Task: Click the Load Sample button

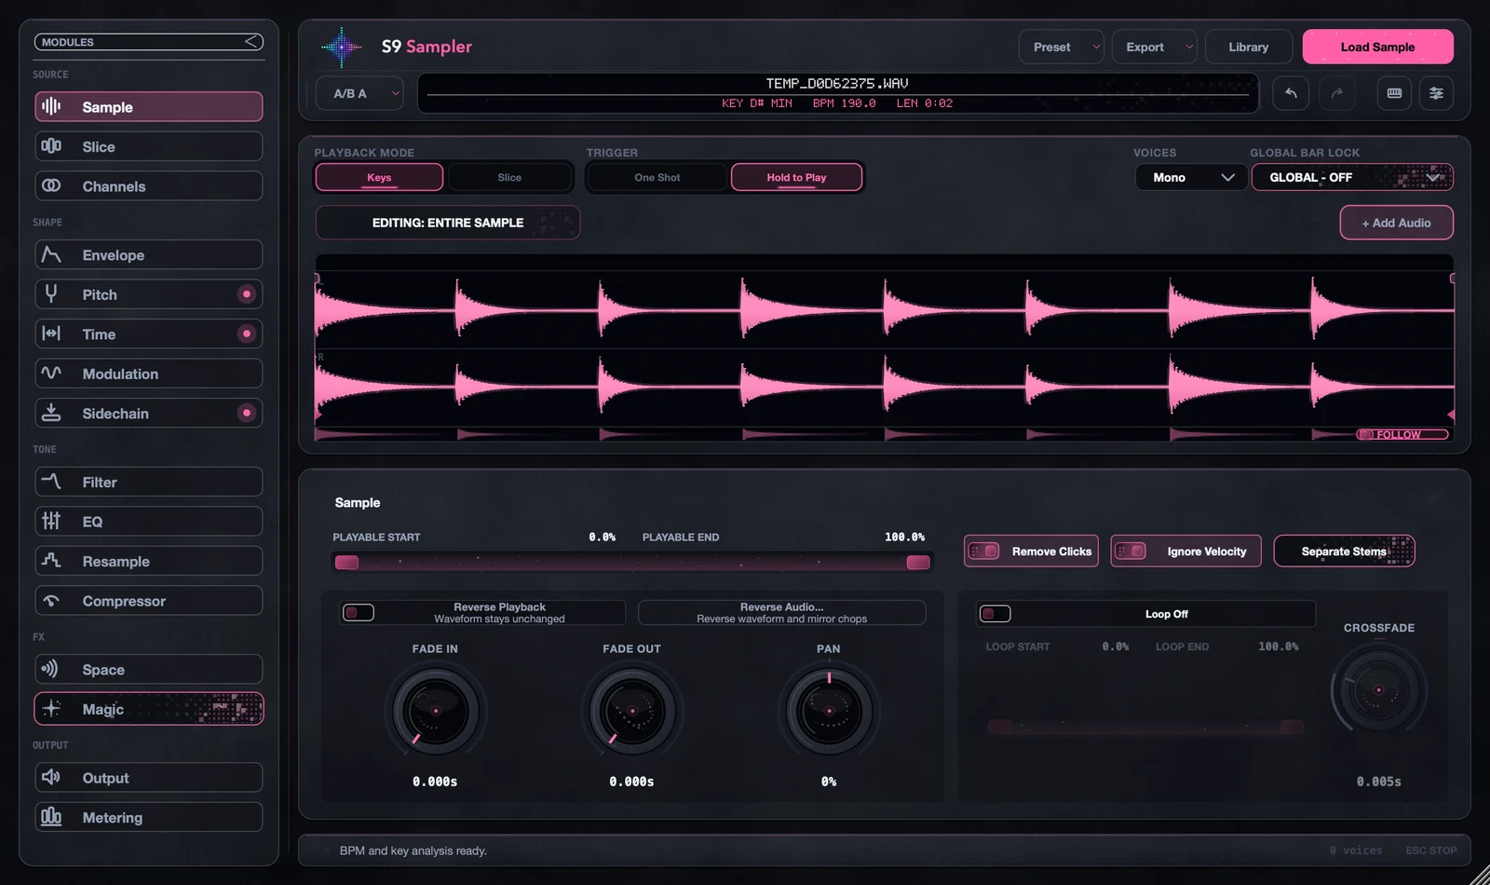Action: click(x=1377, y=47)
